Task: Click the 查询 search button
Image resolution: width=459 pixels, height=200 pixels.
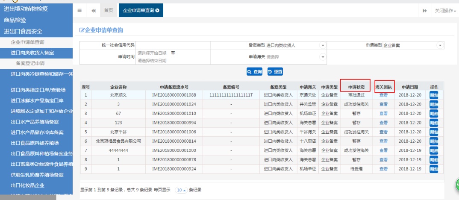Action: [254, 72]
